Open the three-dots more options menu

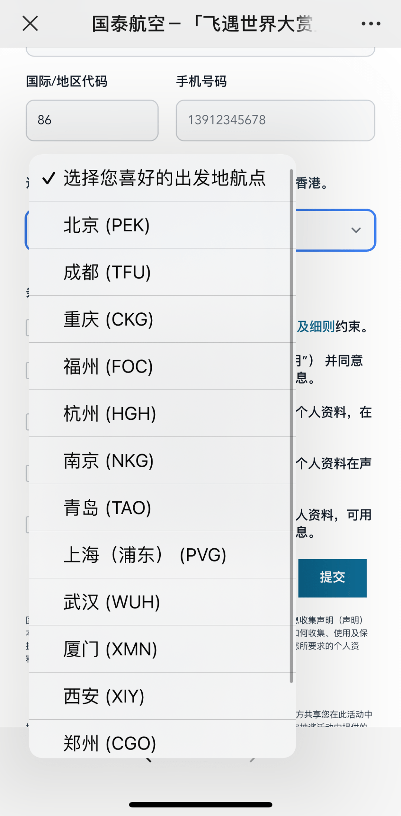coord(371,23)
